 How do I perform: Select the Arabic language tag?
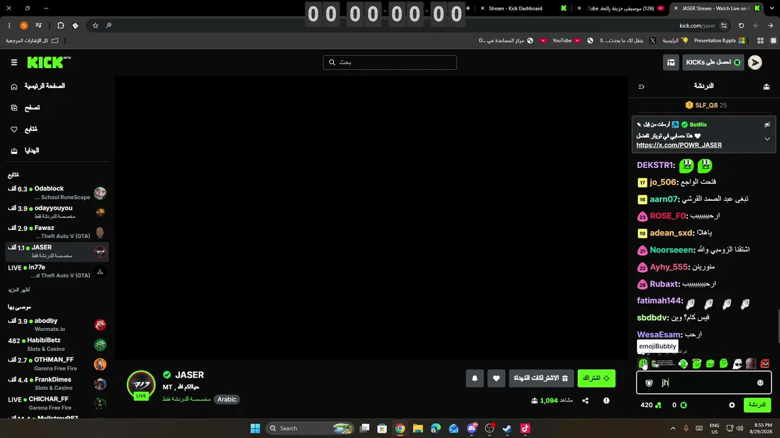227,400
